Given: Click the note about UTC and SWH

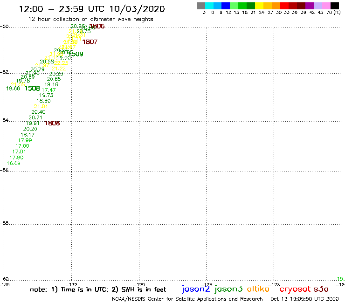Looking at the screenshot, I should tap(98, 289).
